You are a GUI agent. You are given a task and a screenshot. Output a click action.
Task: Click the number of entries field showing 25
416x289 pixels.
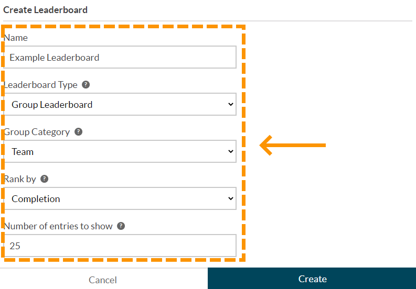[120, 246]
